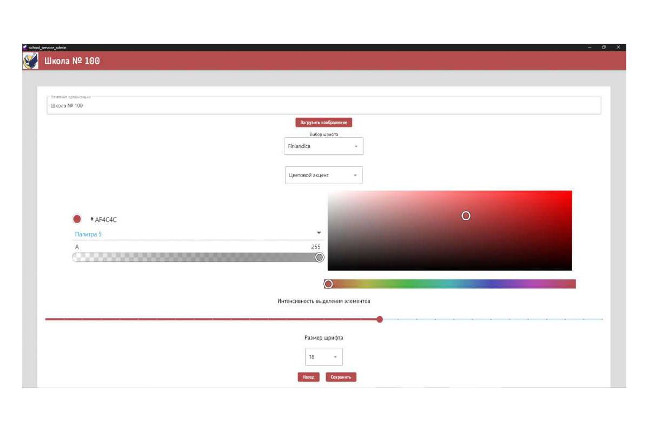Open the font size 18 dropdown
This screenshot has width=649, height=432.
coord(323,357)
